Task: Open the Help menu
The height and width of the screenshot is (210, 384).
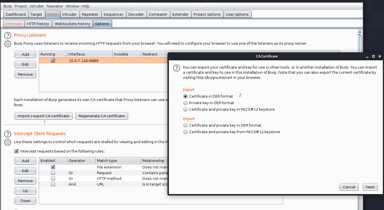Action: coord(85,6)
